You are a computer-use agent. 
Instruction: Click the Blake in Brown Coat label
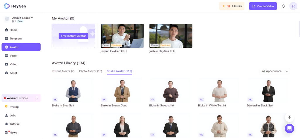point(114,105)
